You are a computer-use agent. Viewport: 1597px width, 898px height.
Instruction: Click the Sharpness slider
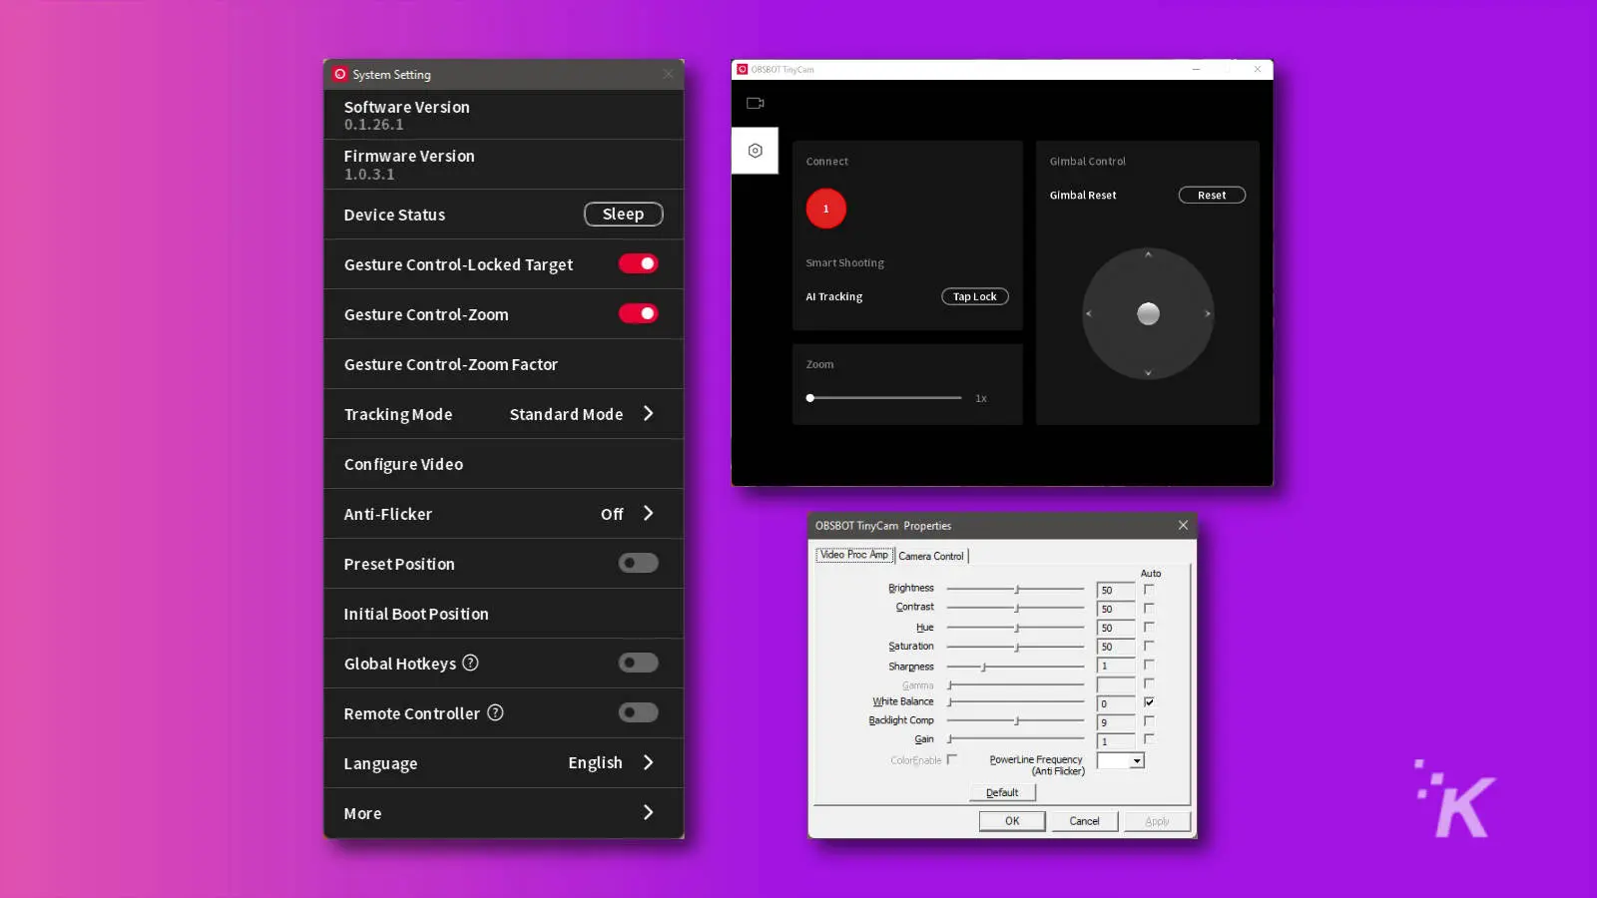pyautogui.click(x=1015, y=667)
